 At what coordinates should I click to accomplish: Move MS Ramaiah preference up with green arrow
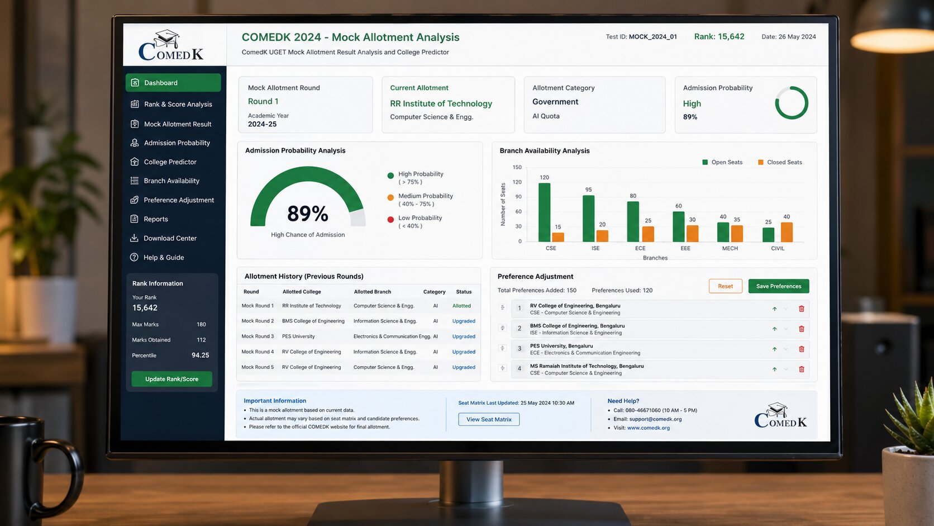pos(774,369)
